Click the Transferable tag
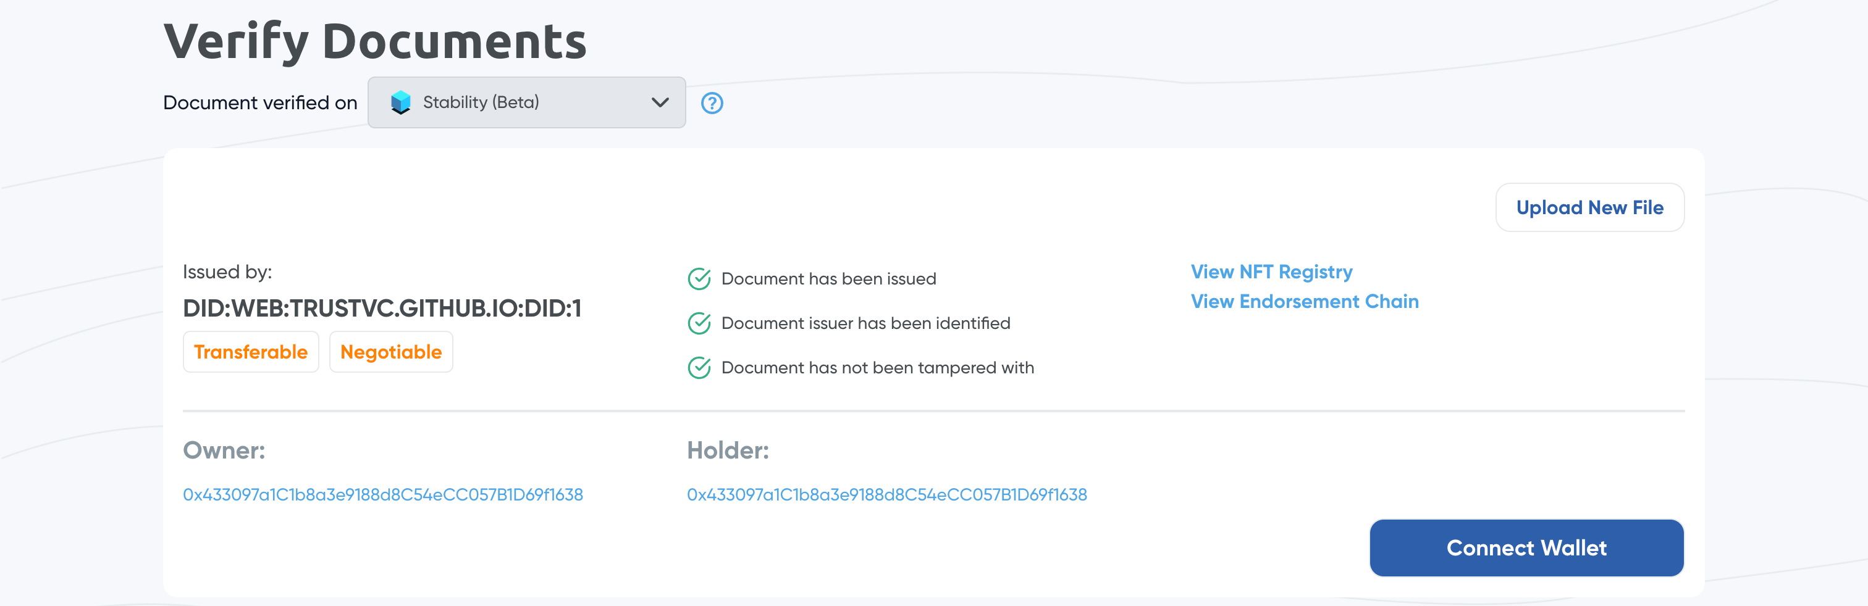The width and height of the screenshot is (1868, 606). (x=250, y=352)
